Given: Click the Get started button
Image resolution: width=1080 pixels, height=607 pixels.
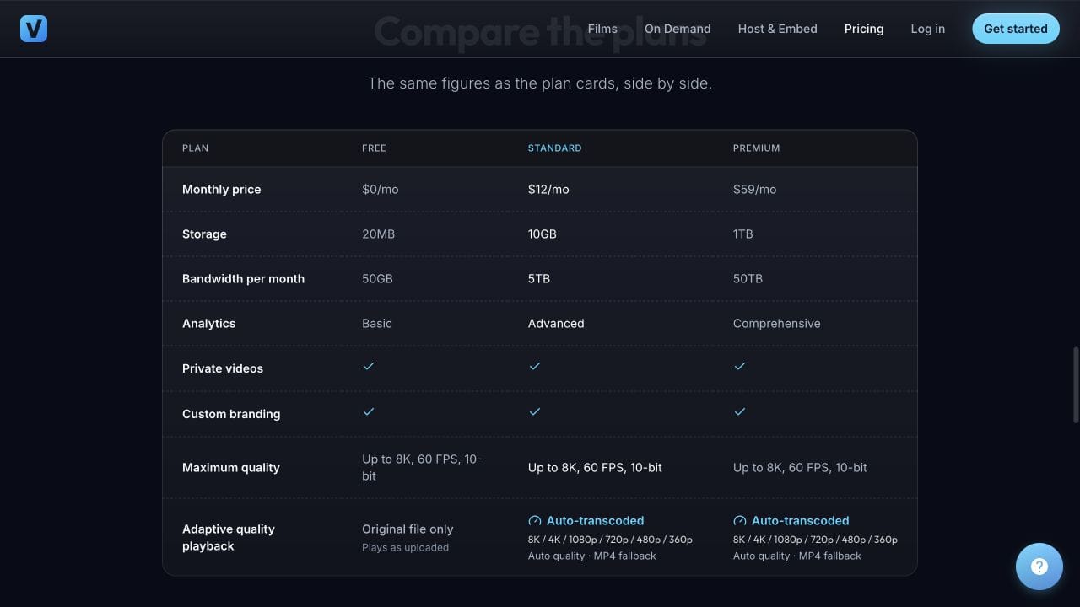Looking at the screenshot, I should [1016, 29].
